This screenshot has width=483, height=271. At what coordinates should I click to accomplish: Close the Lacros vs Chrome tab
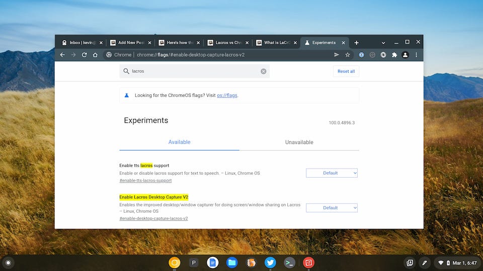click(247, 43)
